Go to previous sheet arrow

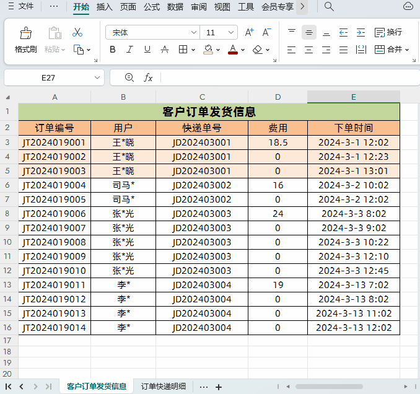point(22,387)
